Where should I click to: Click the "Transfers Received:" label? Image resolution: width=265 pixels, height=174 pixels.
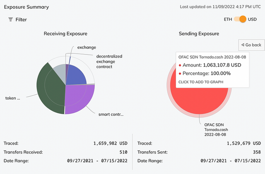(x=23, y=152)
